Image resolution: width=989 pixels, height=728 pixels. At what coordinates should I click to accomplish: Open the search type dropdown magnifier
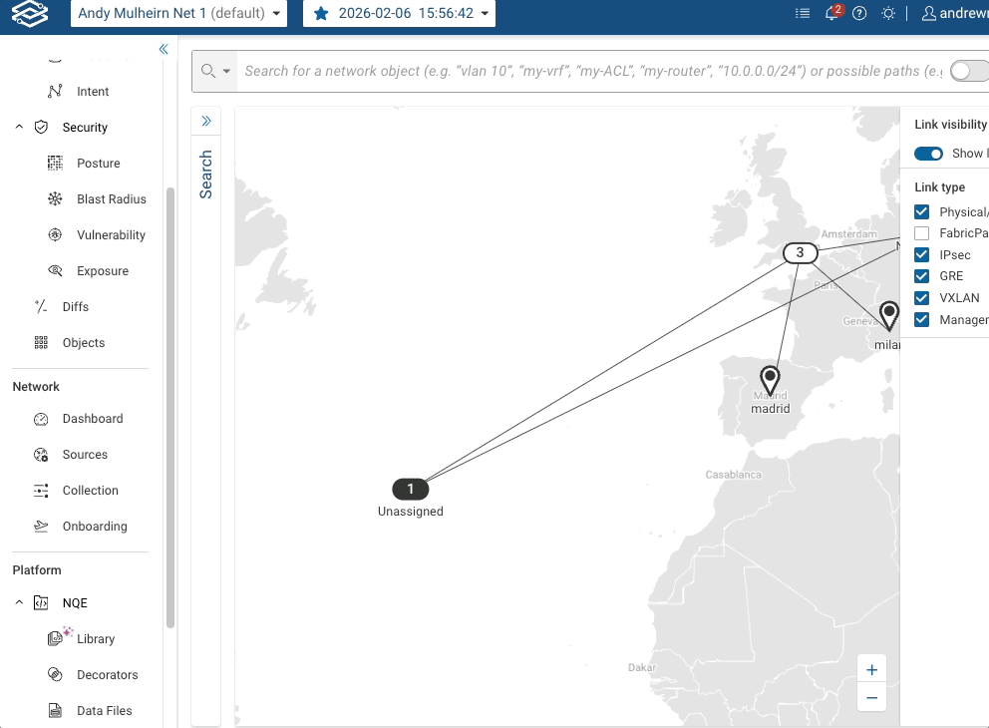[215, 71]
